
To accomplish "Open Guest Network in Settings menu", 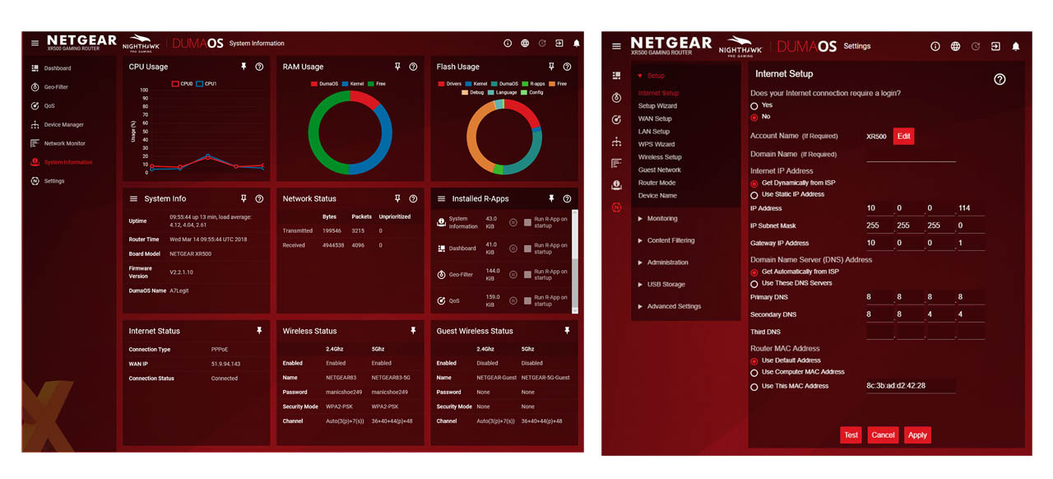I will [660, 170].
